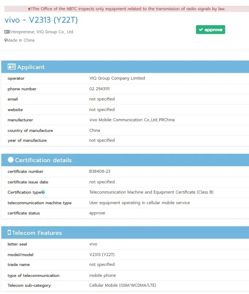Click certificate status value approve
This screenshot has height=294, width=249.
(97, 213)
